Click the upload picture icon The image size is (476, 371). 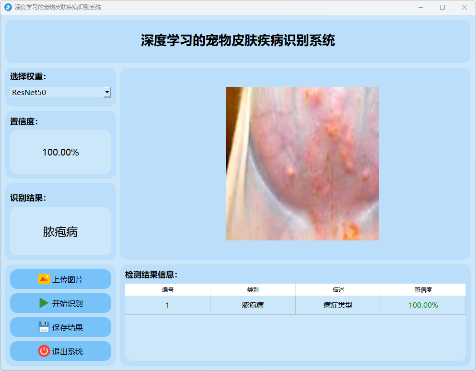point(44,279)
